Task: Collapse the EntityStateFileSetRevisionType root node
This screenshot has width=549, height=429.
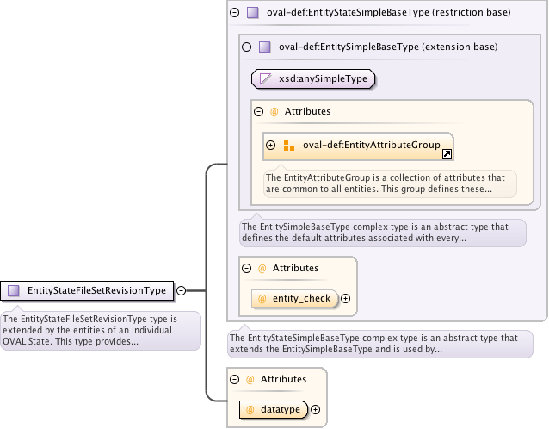Action: tap(182, 290)
